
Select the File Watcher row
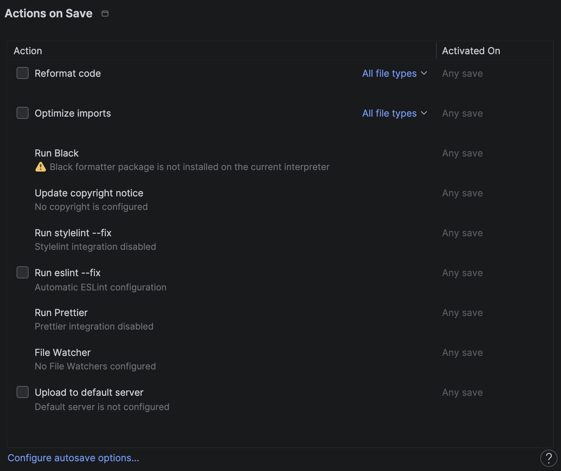[x=63, y=352]
